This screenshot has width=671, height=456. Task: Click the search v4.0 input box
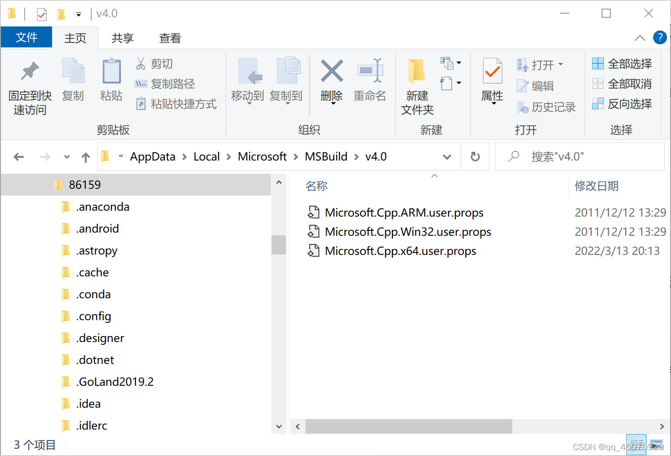[x=579, y=156]
